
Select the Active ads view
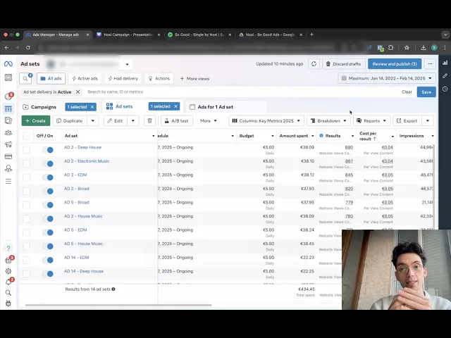pos(85,78)
